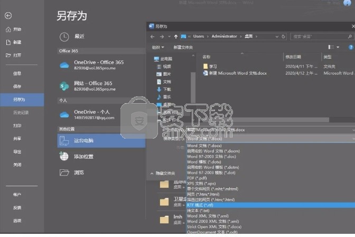
Task: Click 添加位置 globe icon
Action: point(64,156)
